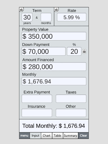Clear all values with Clear button
Screen dimensions: 108x144
[x=84, y=136]
